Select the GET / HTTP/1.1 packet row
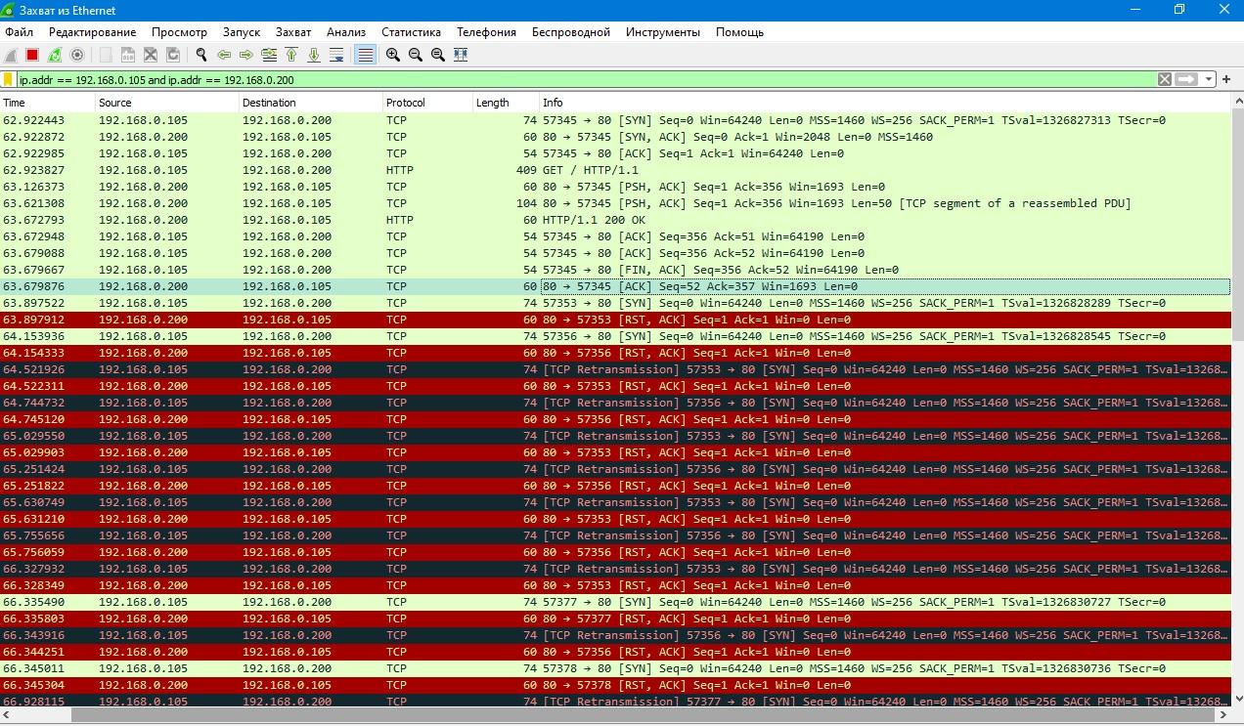The width and height of the screenshot is (1244, 726). click(x=587, y=170)
